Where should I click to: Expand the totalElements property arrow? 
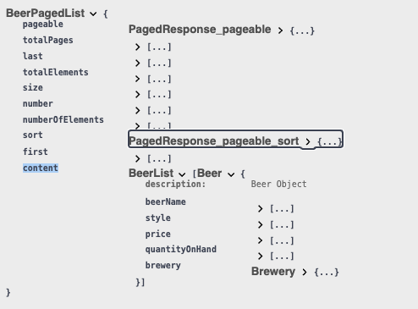click(137, 79)
